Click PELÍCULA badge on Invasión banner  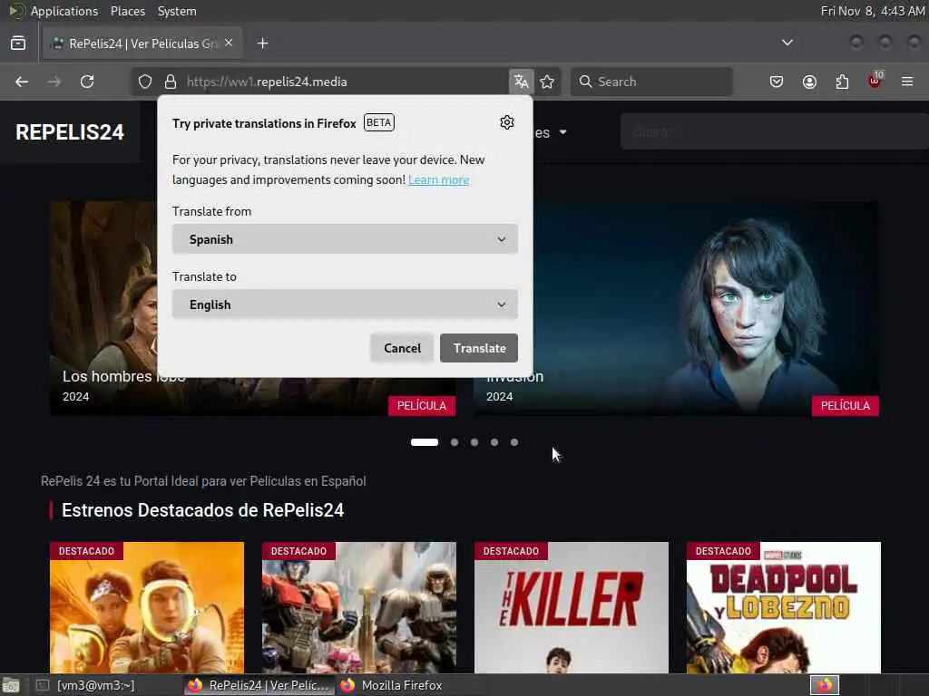coord(846,406)
